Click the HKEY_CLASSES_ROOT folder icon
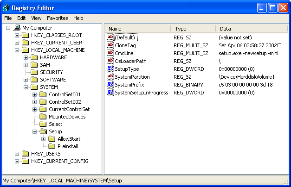Viewport: 291px width, 187px height. click(25, 35)
